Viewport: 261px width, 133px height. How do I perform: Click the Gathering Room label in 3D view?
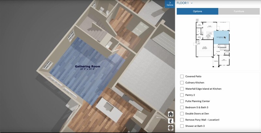click(x=87, y=67)
